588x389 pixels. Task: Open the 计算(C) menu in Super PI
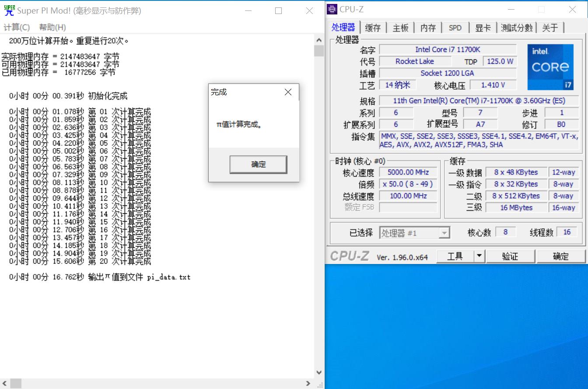(x=17, y=27)
